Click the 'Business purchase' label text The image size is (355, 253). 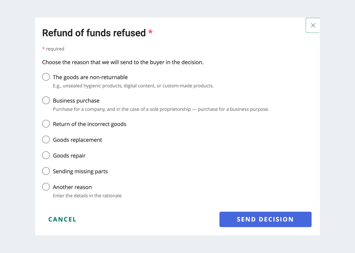coord(76,100)
